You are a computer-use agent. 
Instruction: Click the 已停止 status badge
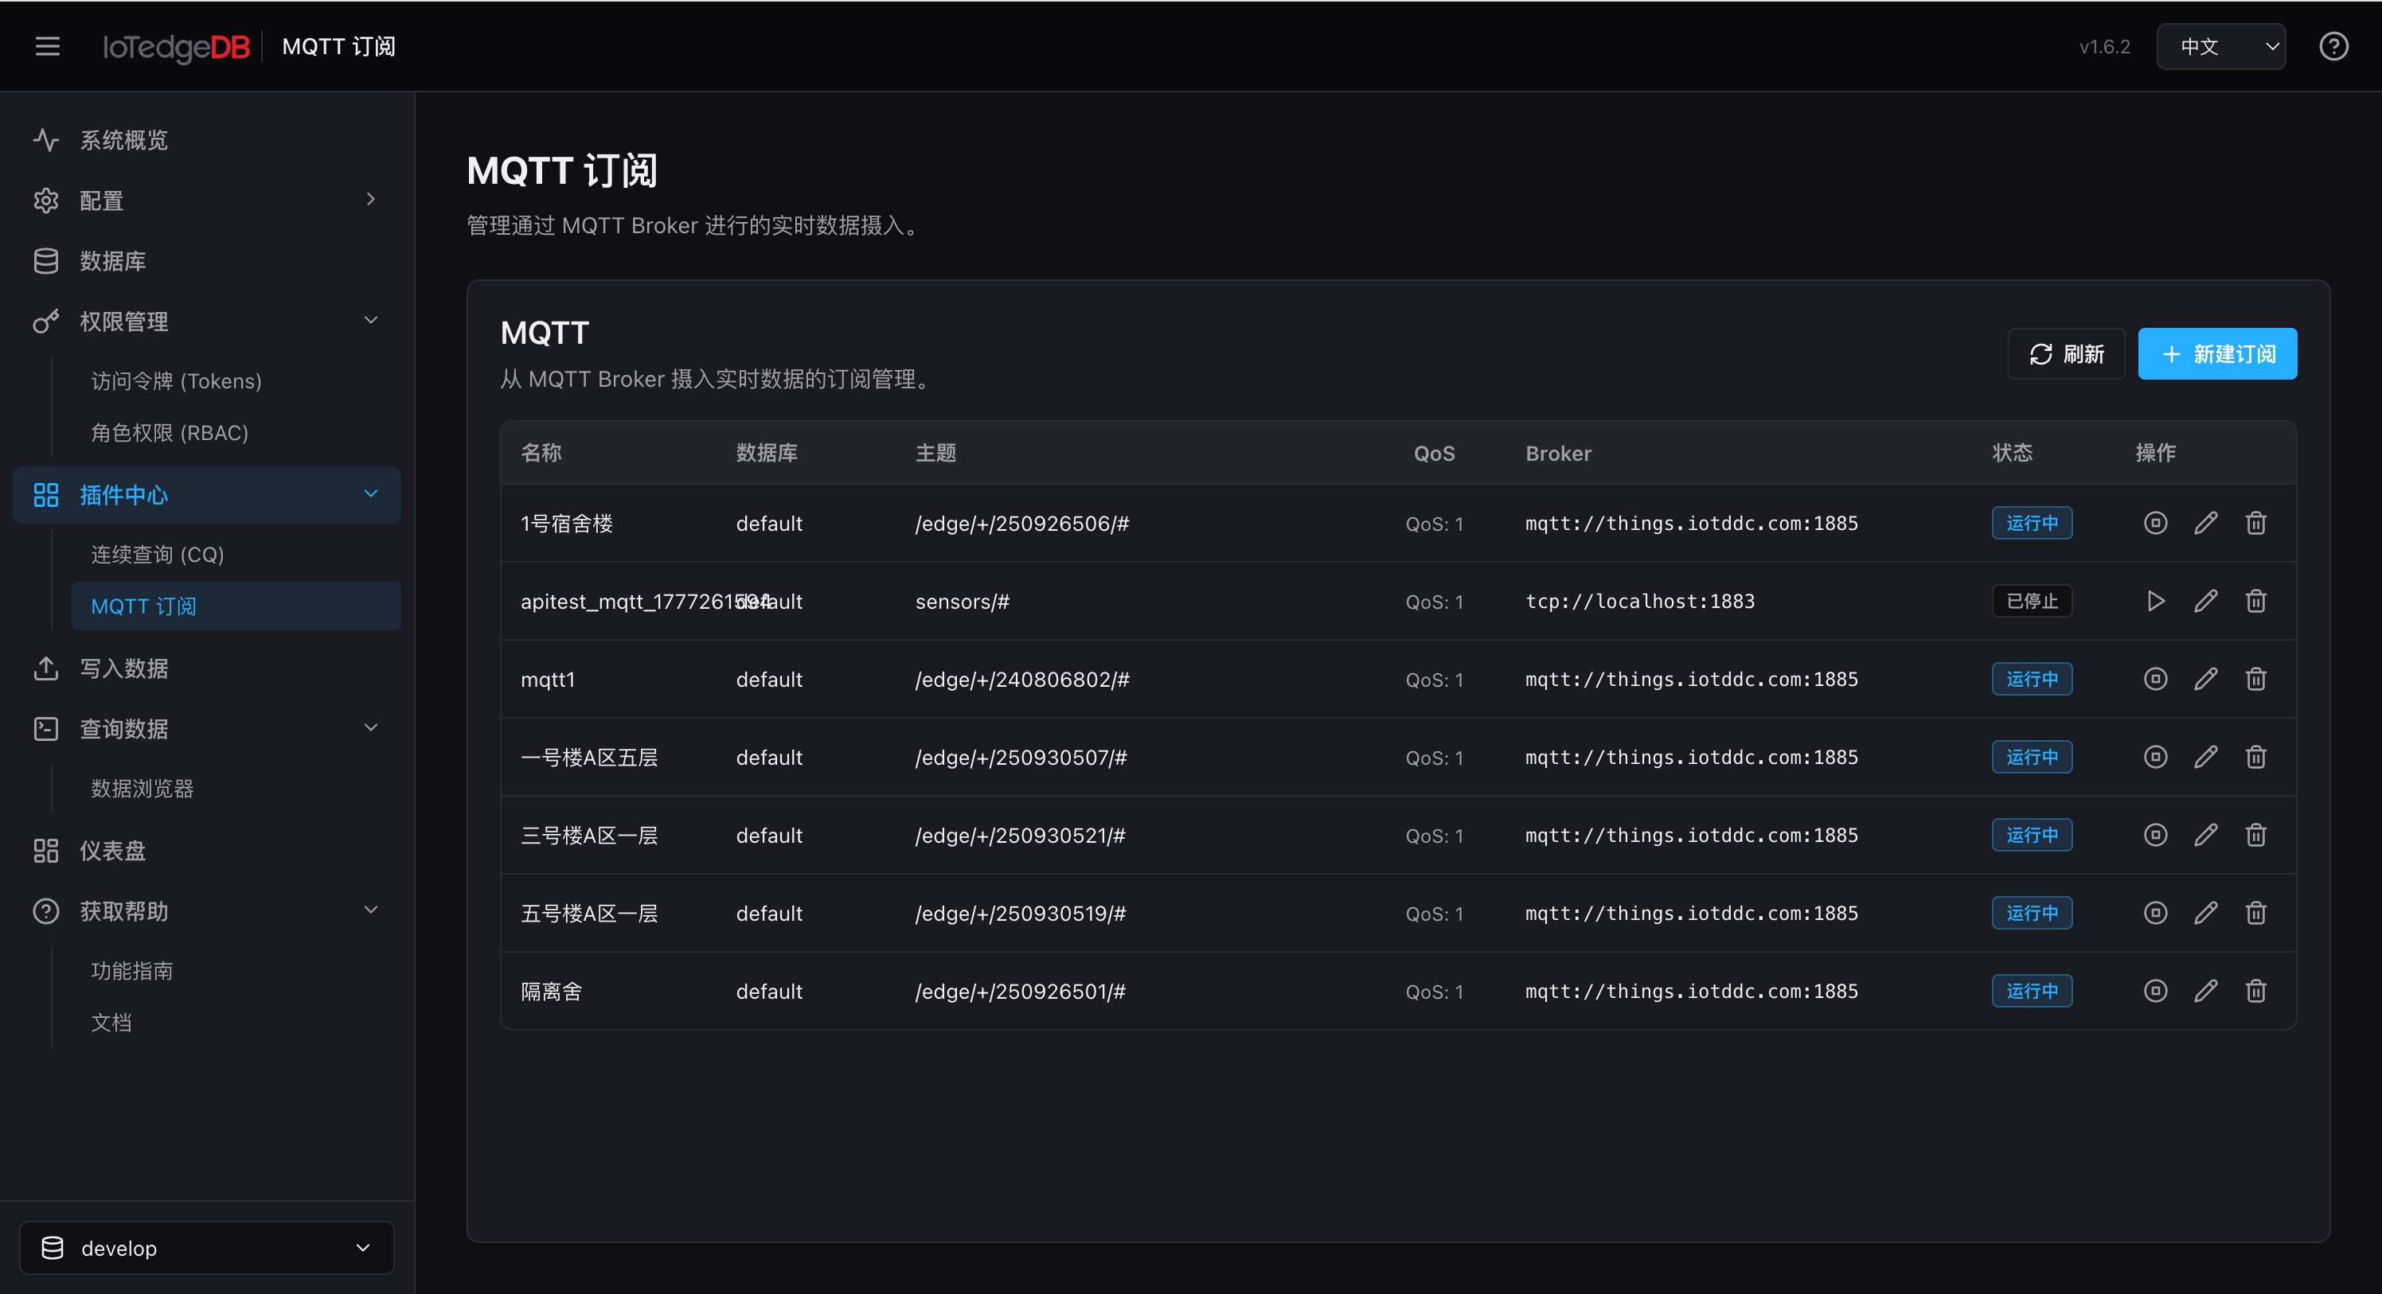(x=2033, y=602)
